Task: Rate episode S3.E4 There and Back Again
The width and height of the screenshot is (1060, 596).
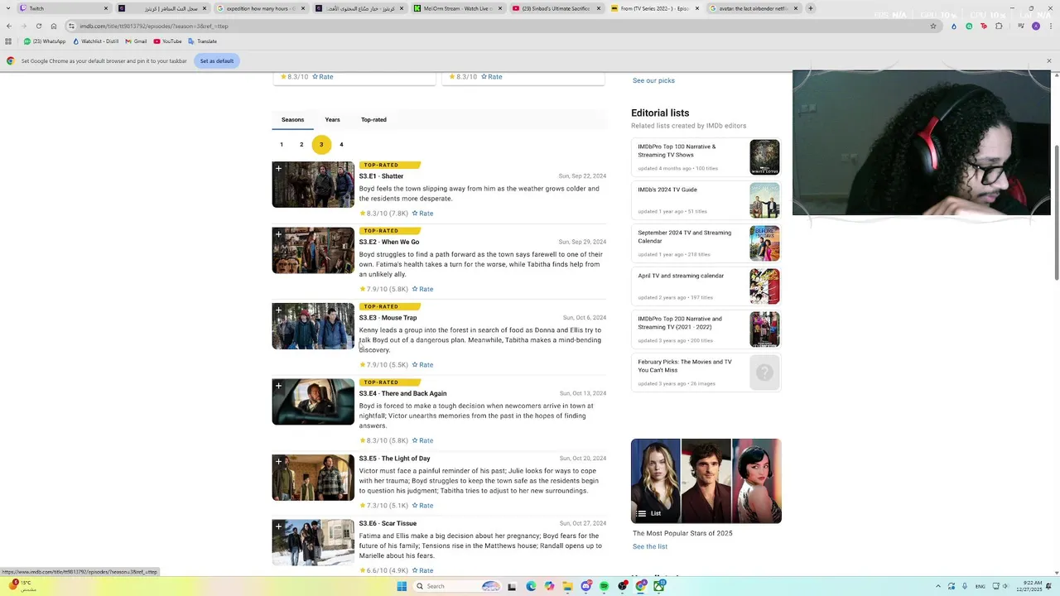Action: [x=422, y=440]
